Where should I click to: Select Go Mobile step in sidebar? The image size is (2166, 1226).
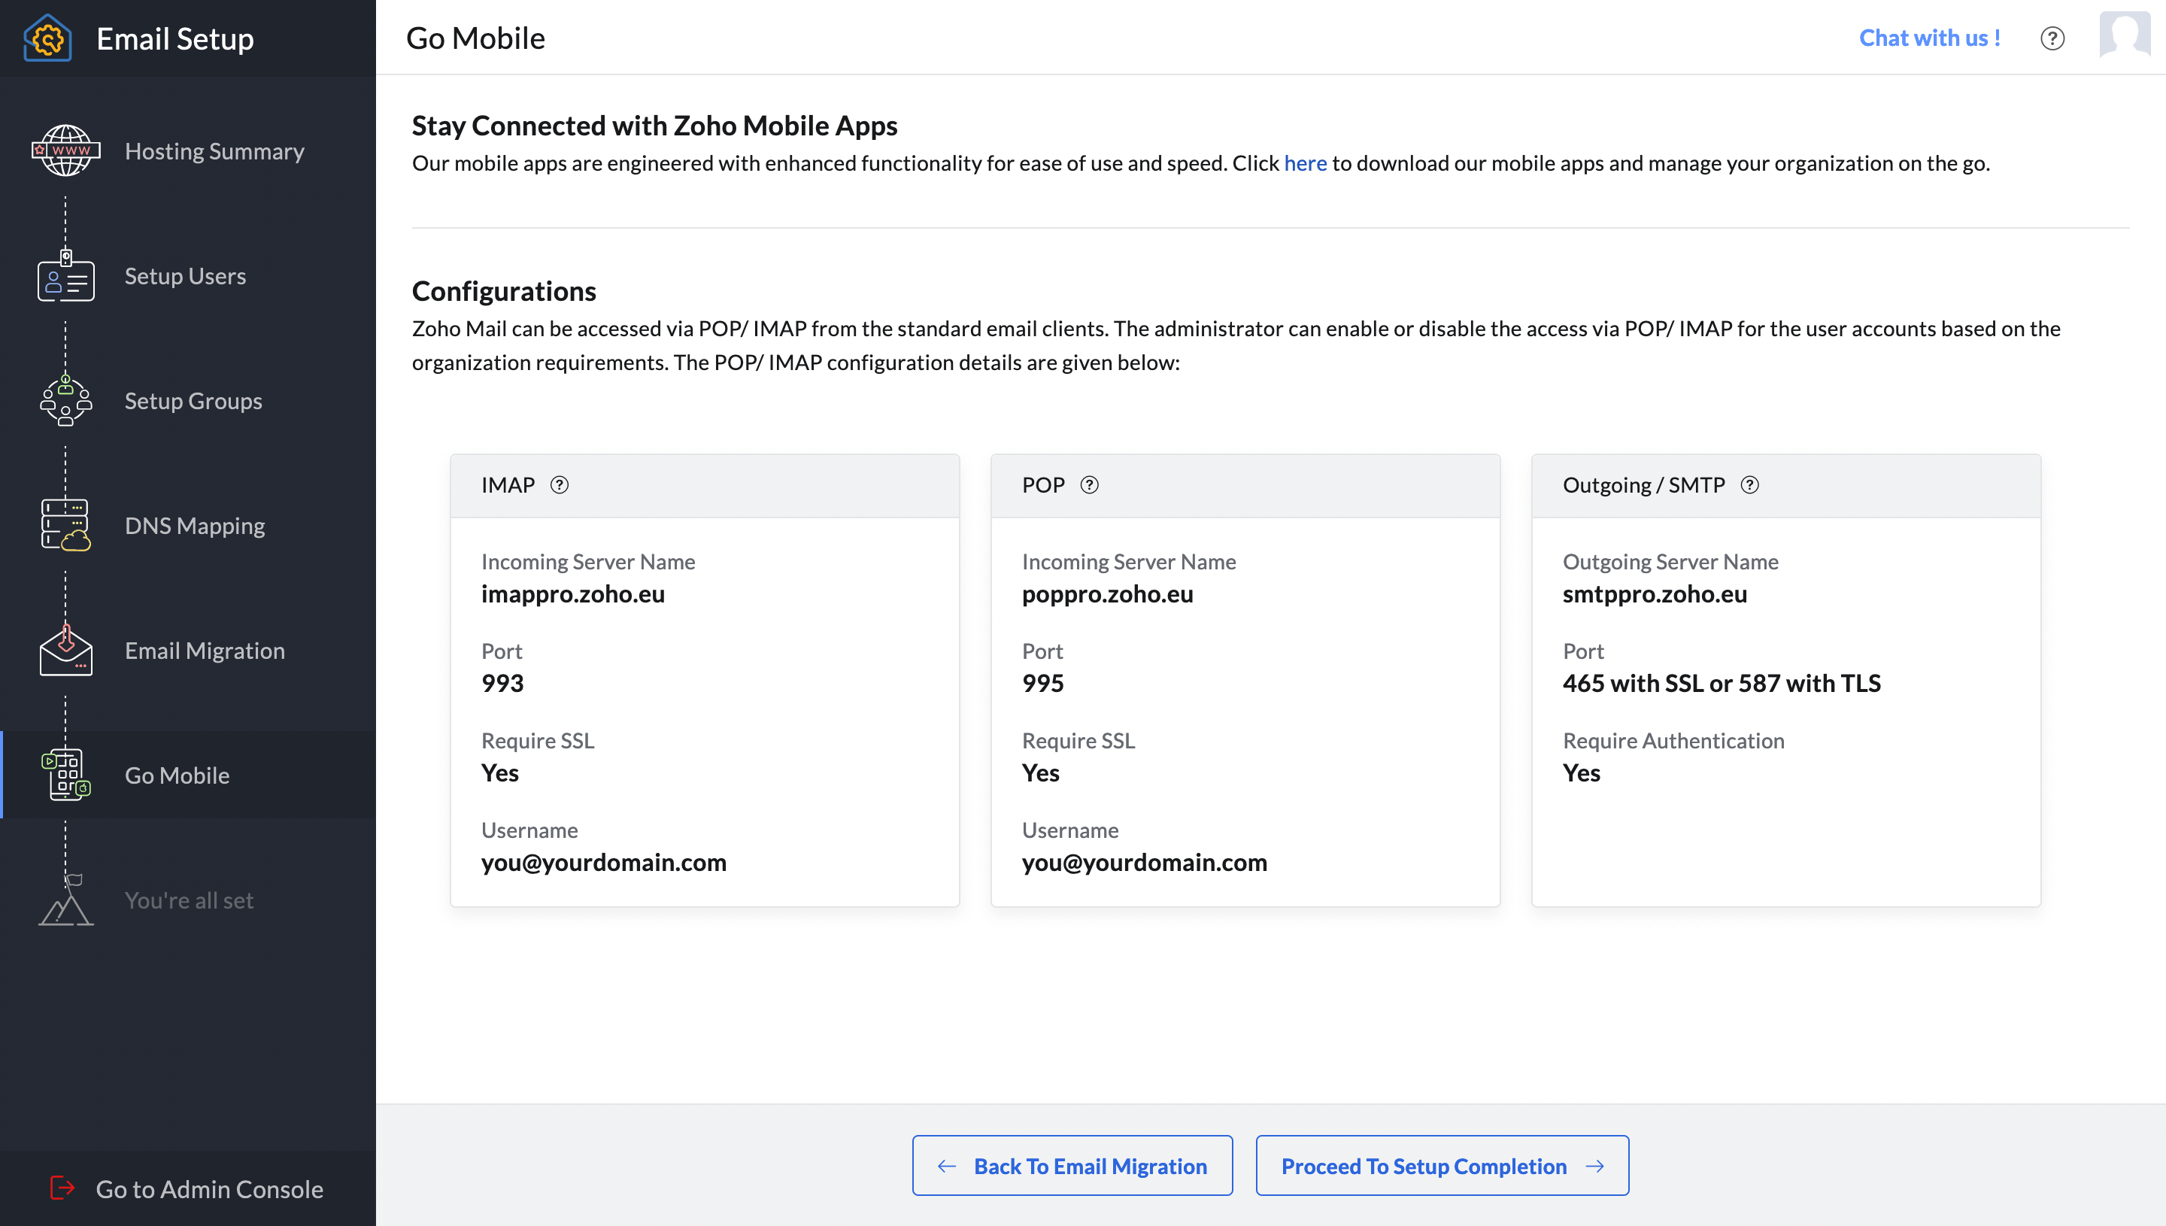(188, 775)
